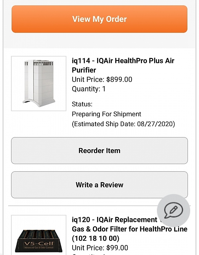Tap the (102 18 10 00) part number
The width and height of the screenshot is (199, 255).
(96, 238)
